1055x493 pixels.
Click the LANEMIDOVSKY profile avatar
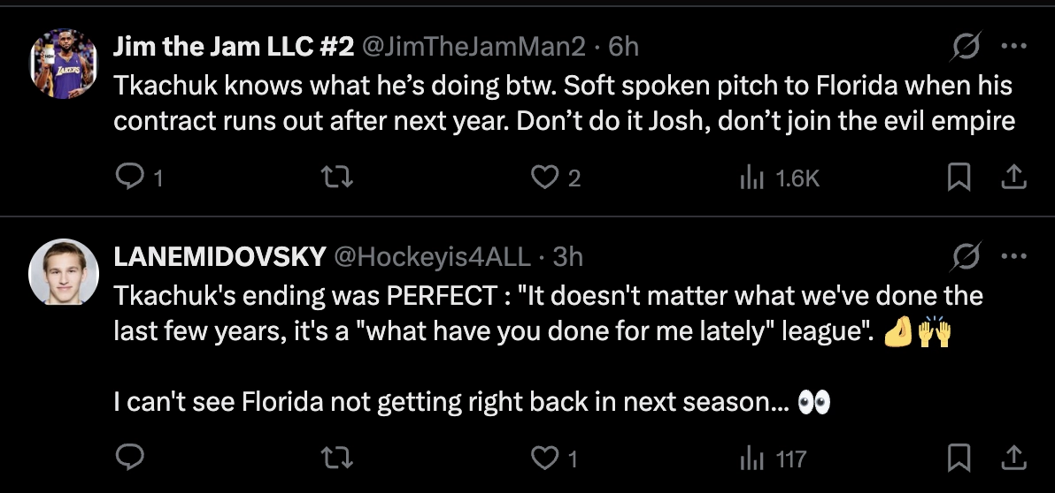click(x=63, y=272)
